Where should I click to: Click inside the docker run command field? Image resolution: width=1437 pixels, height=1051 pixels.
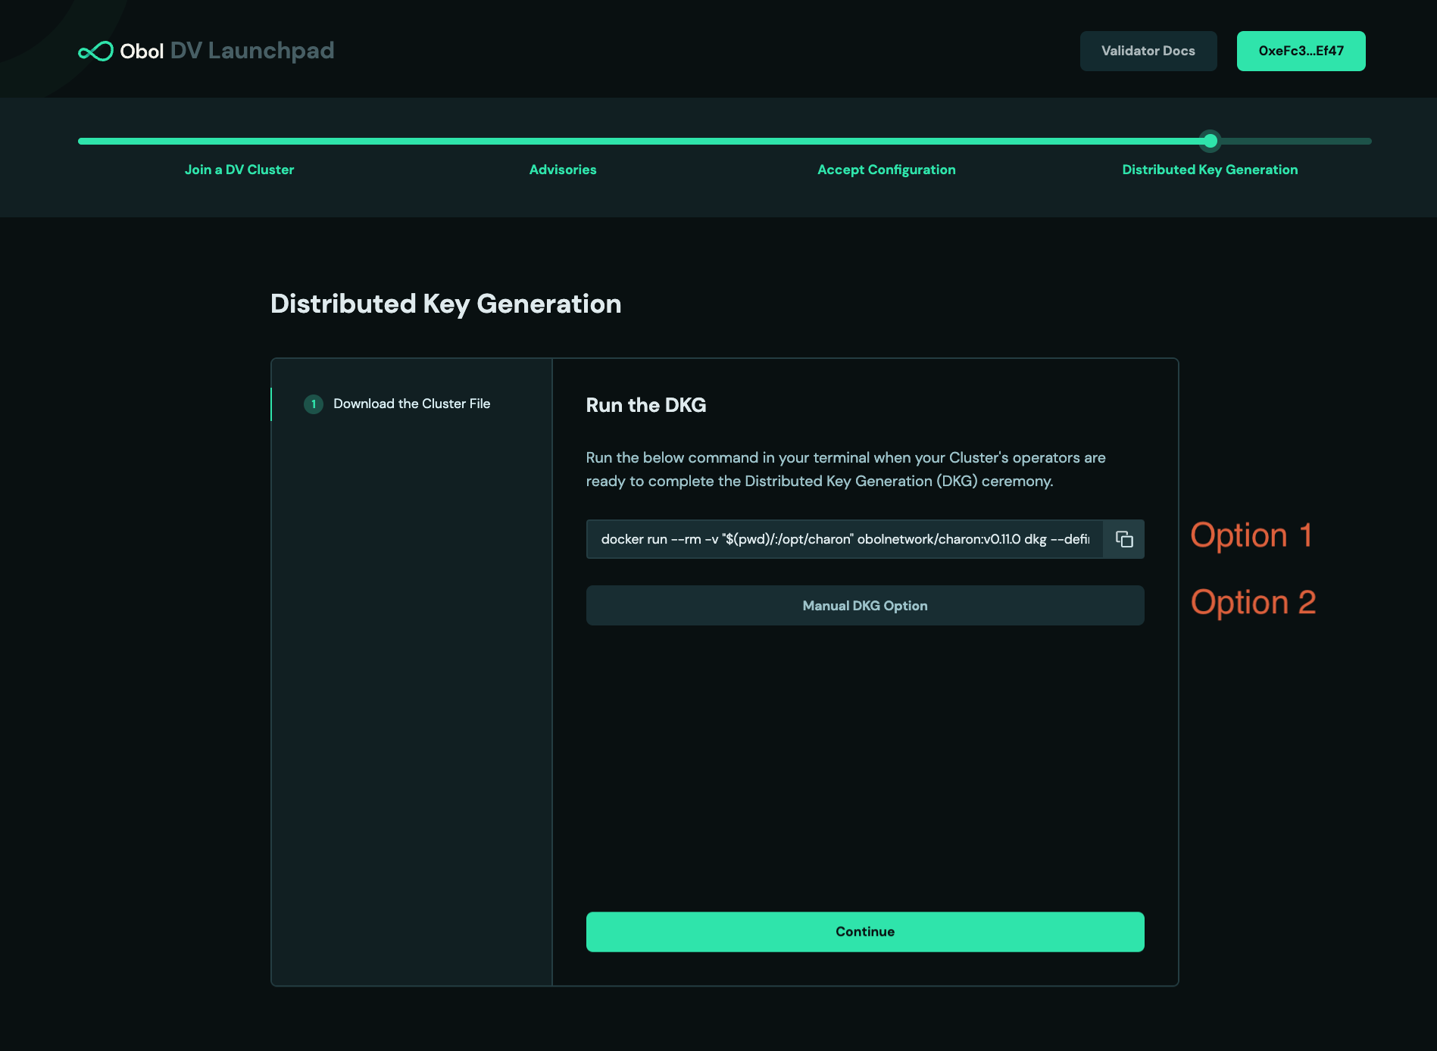click(844, 539)
